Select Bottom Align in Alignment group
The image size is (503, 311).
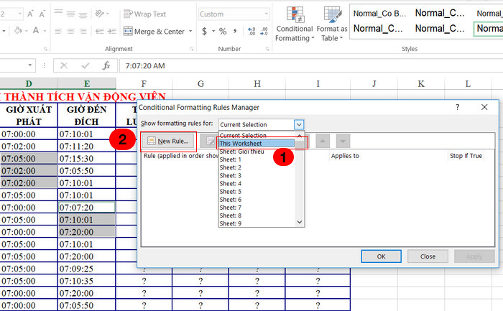83,14
